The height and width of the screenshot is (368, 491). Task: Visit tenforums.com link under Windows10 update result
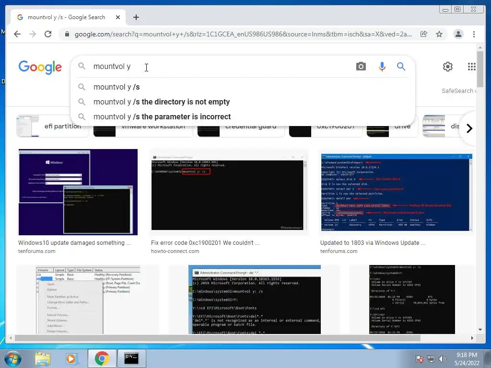click(x=37, y=251)
